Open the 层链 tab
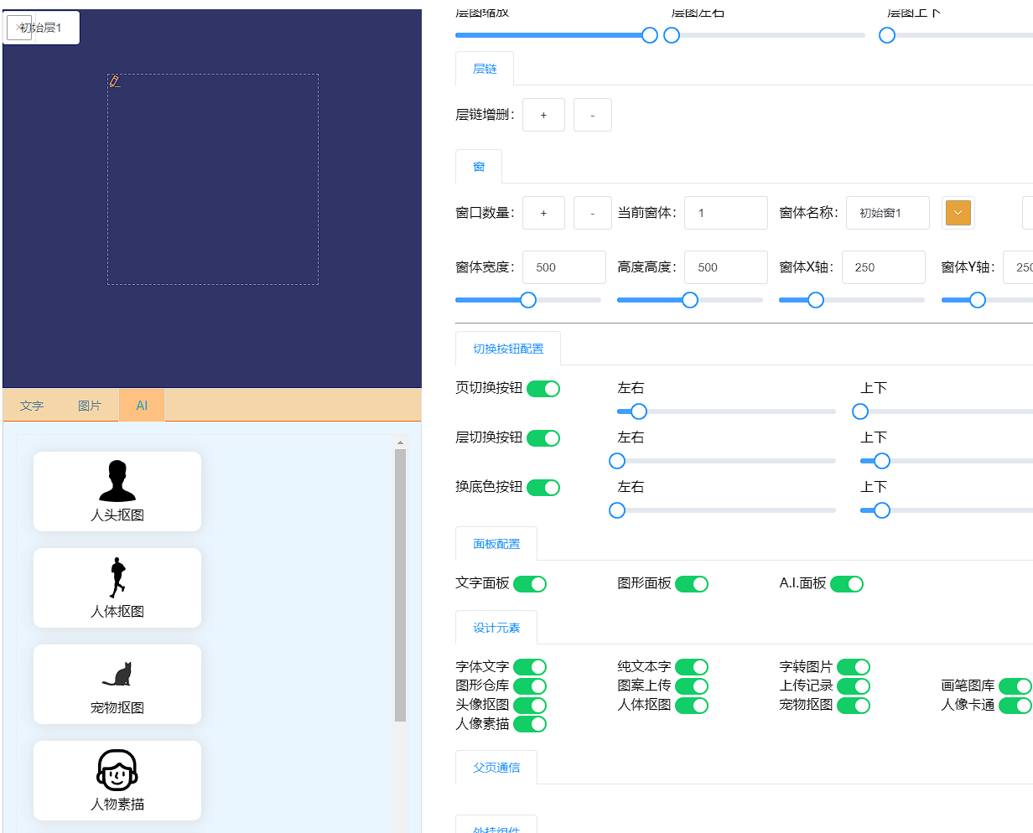 (x=485, y=69)
